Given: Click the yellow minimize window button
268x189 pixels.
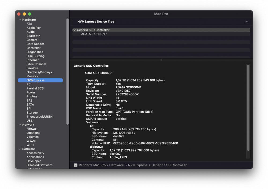Looking at the screenshot, I should click(24, 14).
